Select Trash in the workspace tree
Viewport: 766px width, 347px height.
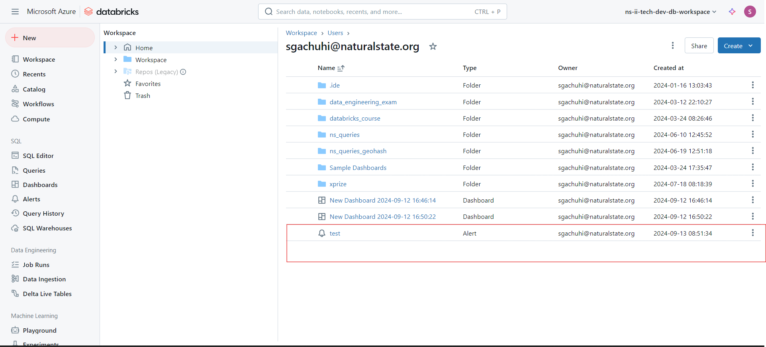click(x=143, y=96)
